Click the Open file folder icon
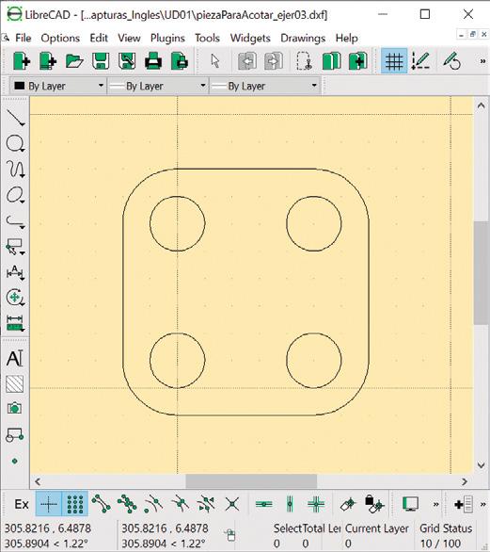This screenshot has height=552, width=490. click(x=74, y=61)
